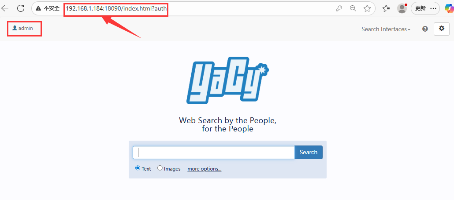Open the browser profile avatar
Image resolution: width=454 pixels, height=200 pixels.
[x=402, y=8]
